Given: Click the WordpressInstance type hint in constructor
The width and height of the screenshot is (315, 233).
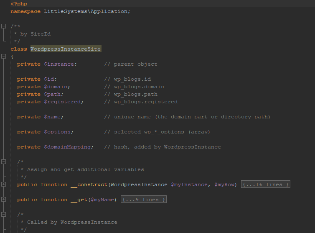Looking at the screenshot, I should point(139,184).
